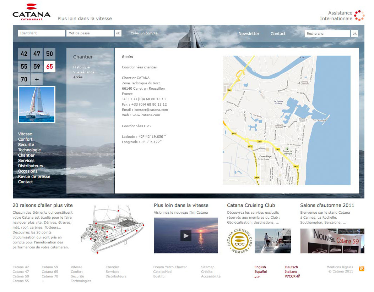
Task: Select the plus tile in model grid
Action: (x=37, y=79)
